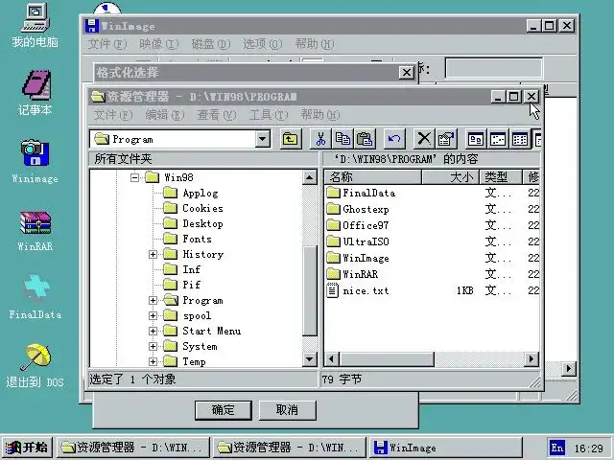Select Fonts folder in tree

(188, 239)
